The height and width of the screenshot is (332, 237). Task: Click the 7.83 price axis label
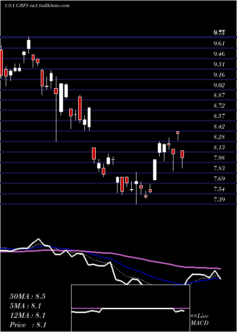click(219, 168)
